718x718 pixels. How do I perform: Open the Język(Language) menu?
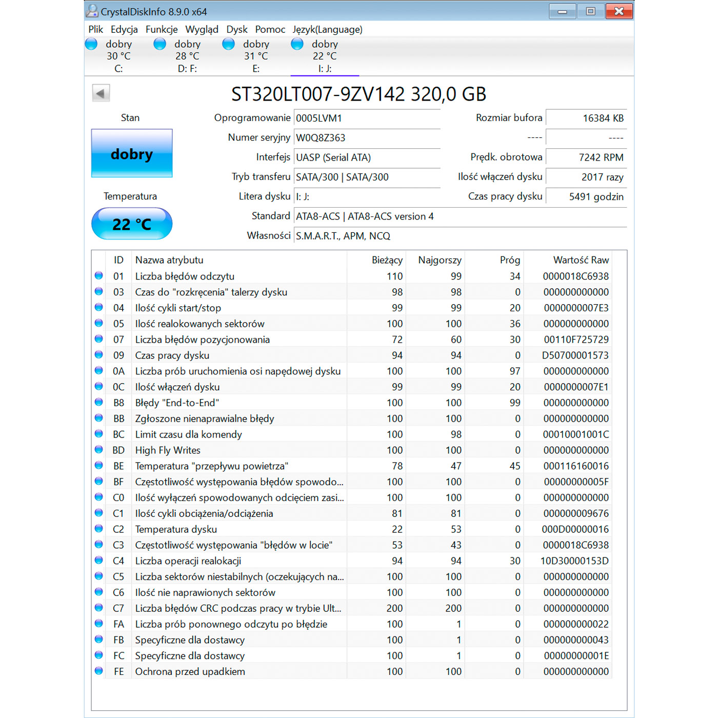(328, 29)
